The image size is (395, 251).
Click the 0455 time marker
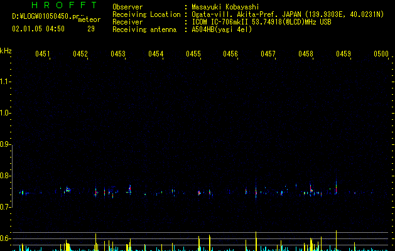pyautogui.click(x=193, y=54)
